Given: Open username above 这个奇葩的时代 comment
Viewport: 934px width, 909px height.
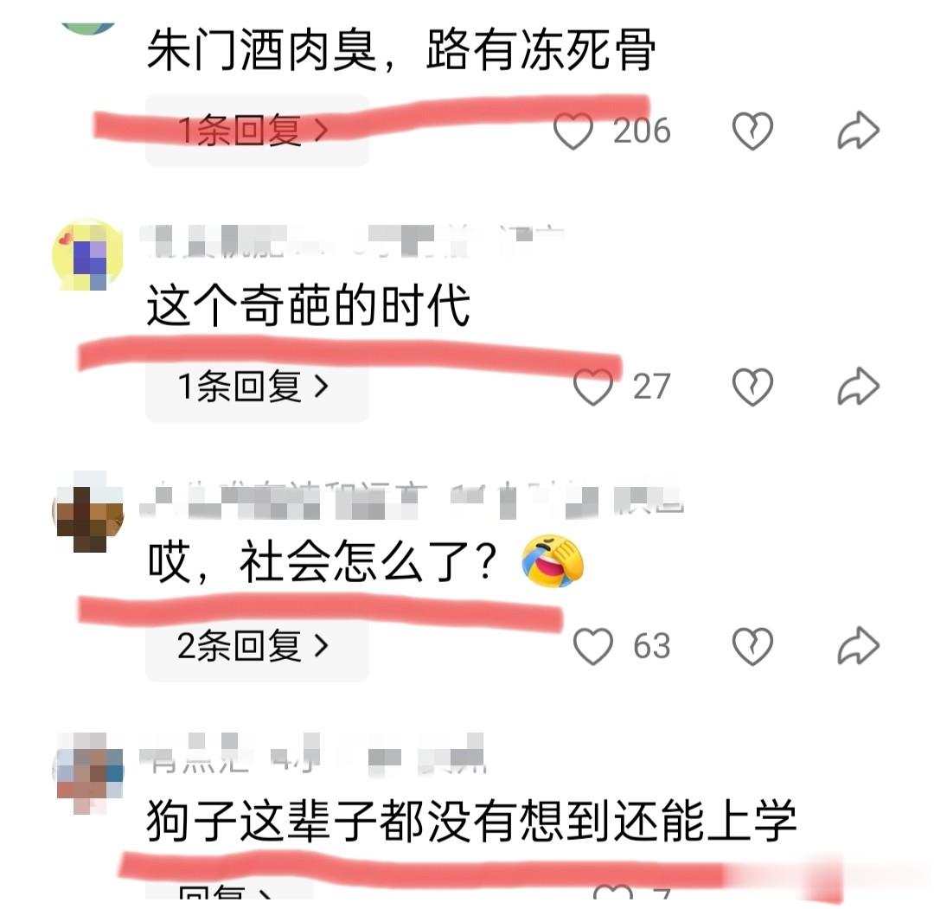Looking at the screenshot, I should [351, 241].
